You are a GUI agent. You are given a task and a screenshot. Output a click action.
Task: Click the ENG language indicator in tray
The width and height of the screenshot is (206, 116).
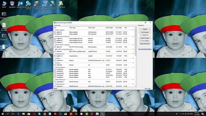click(192, 114)
